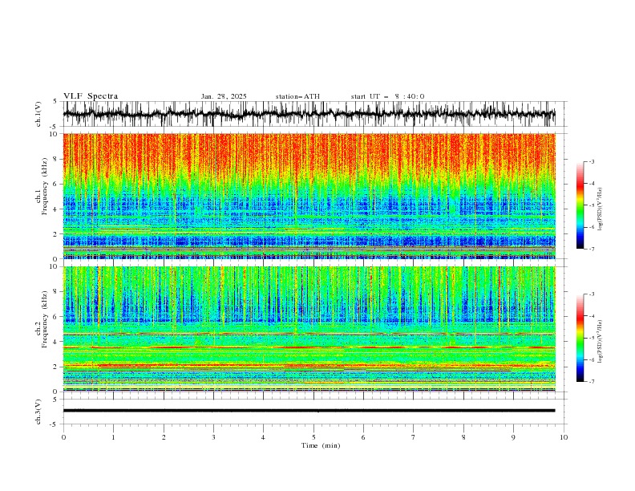Click the "ch.1(V)" waveform axis label
The image size is (635, 491).
[x=38, y=114]
